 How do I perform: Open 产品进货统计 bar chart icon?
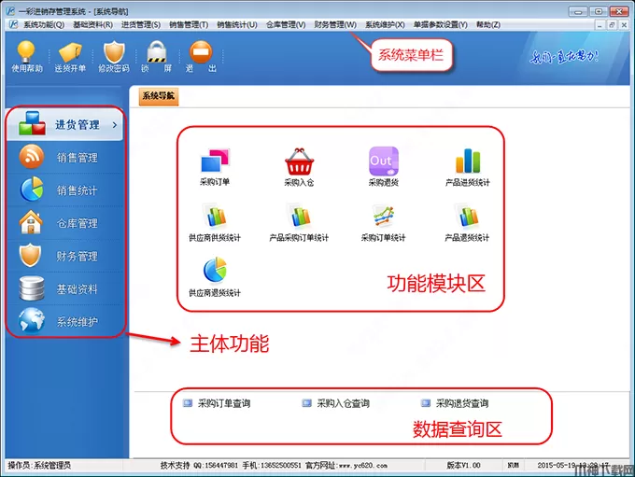point(467,167)
